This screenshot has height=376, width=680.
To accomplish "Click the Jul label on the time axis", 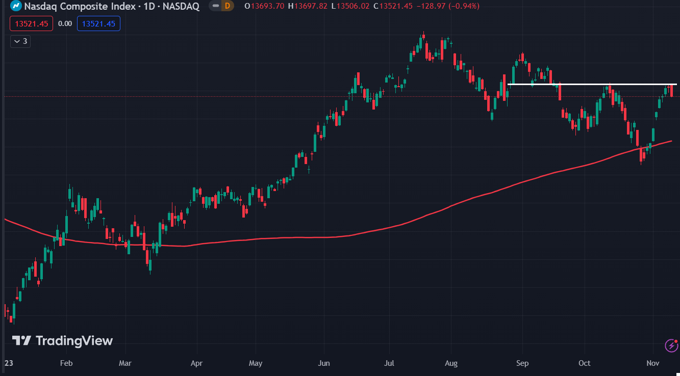I will pyautogui.click(x=389, y=363).
